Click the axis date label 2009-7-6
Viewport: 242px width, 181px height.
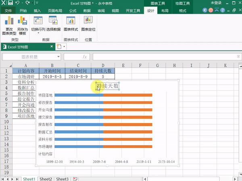tap(99, 162)
